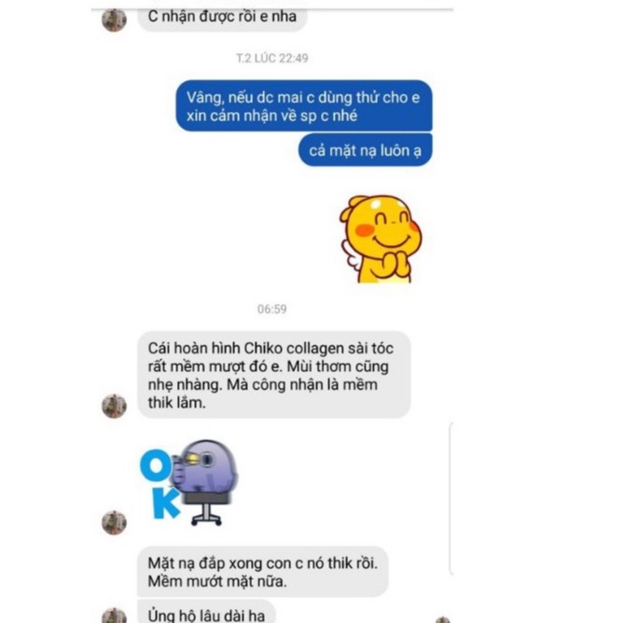Tap avatar next to Chiko collagen message
This screenshot has width=623, height=623.
[114, 406]
